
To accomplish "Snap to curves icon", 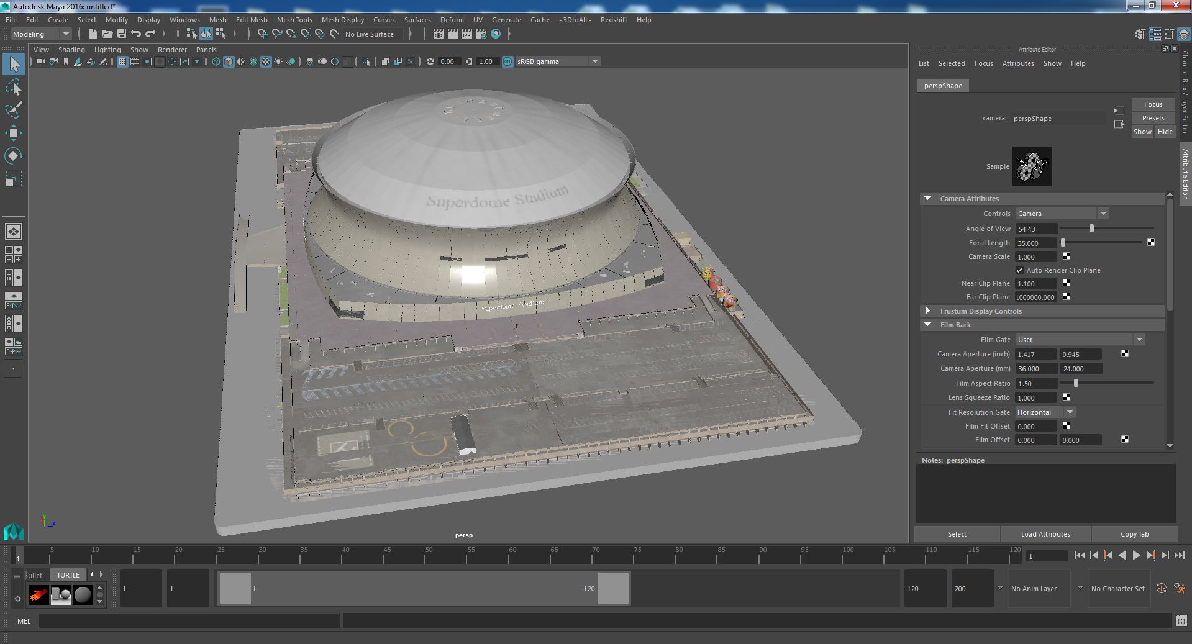I will pyautogui.click(x=277, y=34).
